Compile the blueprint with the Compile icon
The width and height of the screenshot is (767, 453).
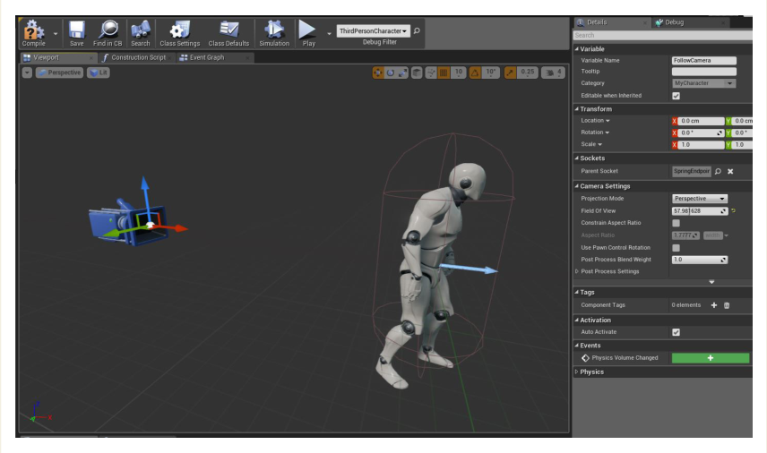pos(33,33)
